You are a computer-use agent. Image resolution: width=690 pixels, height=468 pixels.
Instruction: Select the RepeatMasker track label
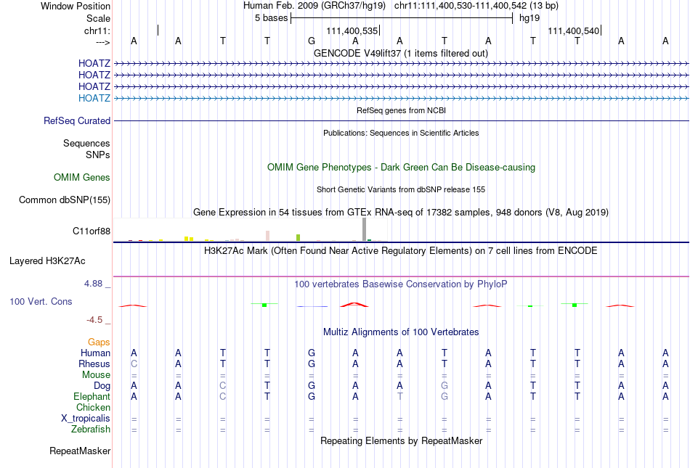pos(80,451)
